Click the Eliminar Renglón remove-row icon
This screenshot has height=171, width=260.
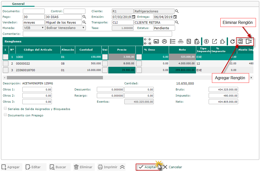click(x=249, y=41)
